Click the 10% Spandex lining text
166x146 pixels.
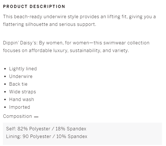pos(72,136)
